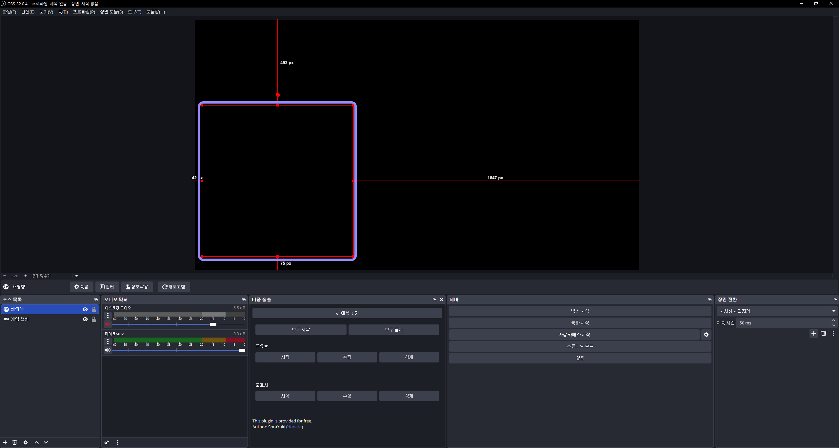Screen dimensions: 839x448
Task: Open the preview zoom scaling dropdown arrow
Action: tap(77, 276)
